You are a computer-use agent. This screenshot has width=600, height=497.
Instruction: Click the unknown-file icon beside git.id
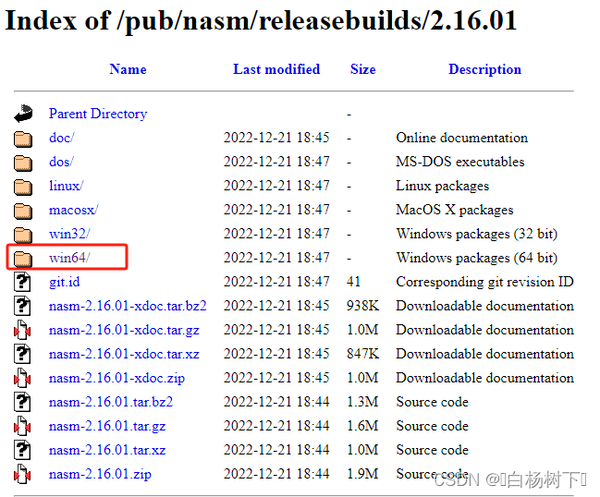(x=22, y=282)
